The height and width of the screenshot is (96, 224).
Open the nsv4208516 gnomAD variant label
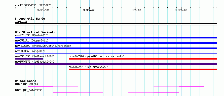click(x=96, y=56)
